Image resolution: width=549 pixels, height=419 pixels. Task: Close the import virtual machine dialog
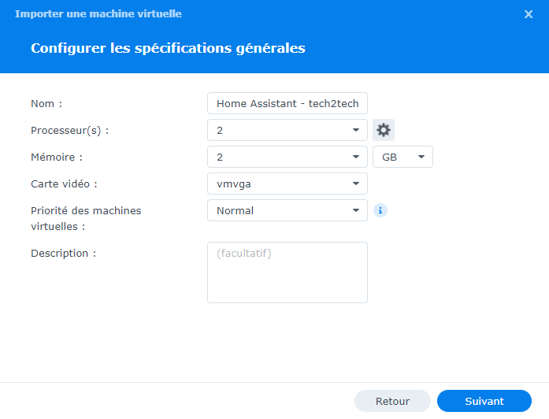coord(529,14)
